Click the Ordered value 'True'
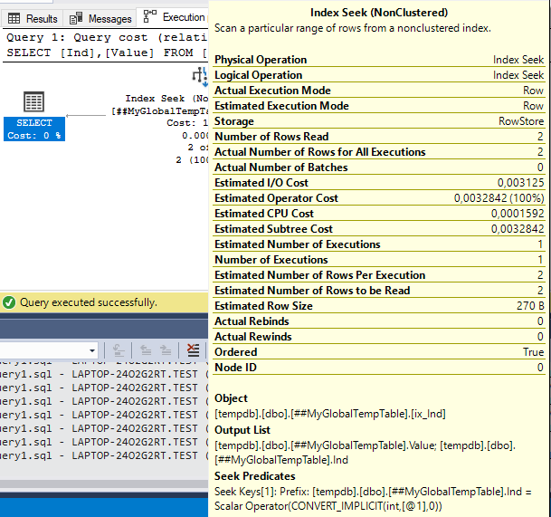The image size is (551, 517). coord(533,352)
